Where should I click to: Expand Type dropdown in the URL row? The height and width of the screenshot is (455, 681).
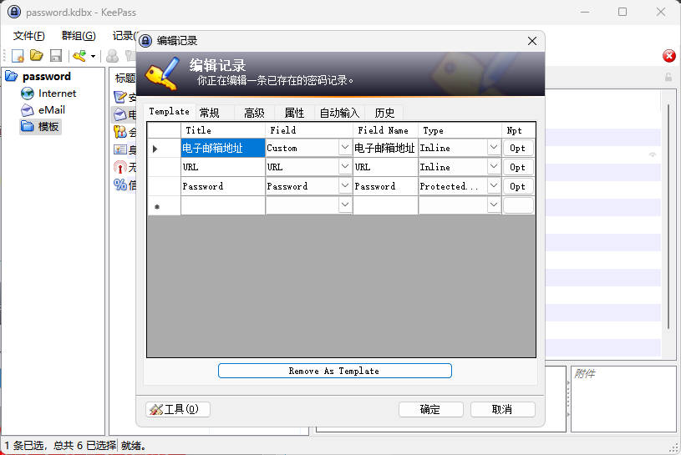[x=493, y=167]
